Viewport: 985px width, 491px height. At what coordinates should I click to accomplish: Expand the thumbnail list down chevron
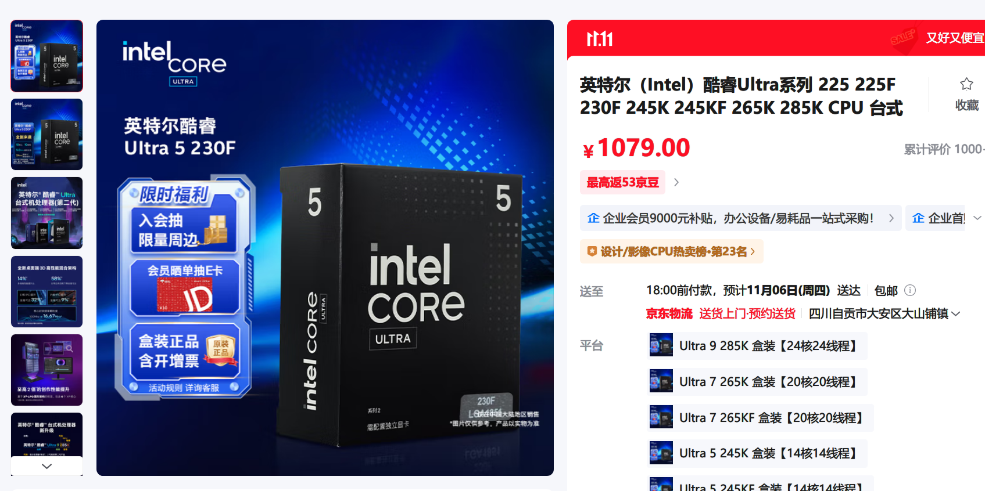pyautogui.click(x=47, y=466)
